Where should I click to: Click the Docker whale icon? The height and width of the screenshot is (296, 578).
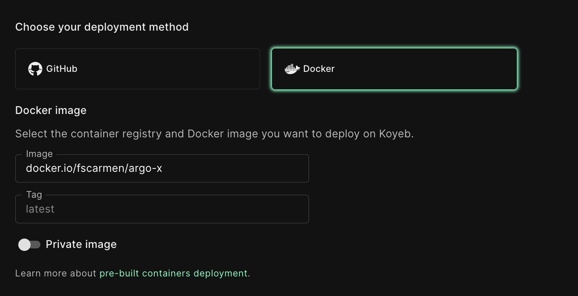point(292,69)
